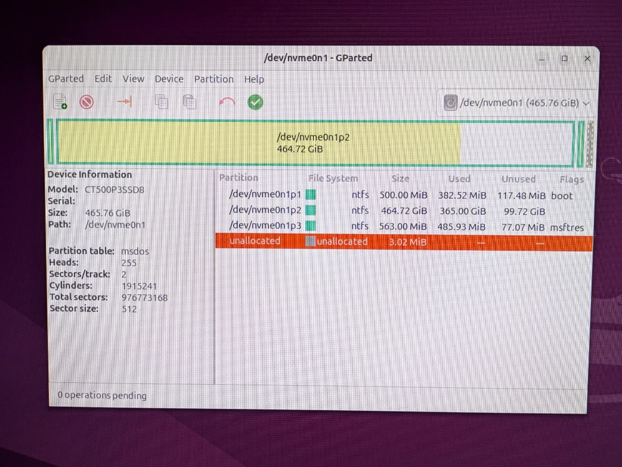Click the 500.00 MiB size cell
The width and height of the screenshot is (622, 467).
point(403,195)
